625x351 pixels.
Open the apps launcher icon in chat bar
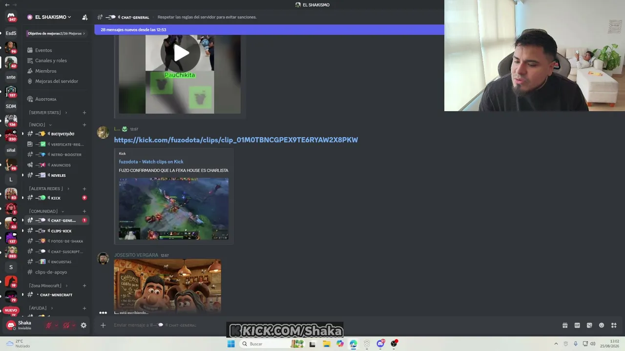(x=614, y=325)
